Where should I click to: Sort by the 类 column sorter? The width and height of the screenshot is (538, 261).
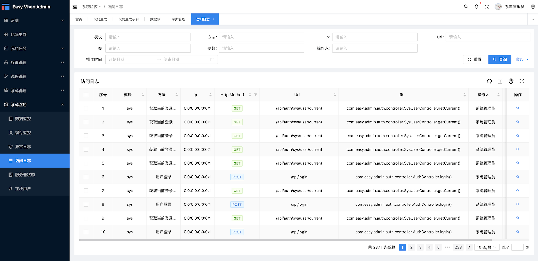click(x=464, y=95)
